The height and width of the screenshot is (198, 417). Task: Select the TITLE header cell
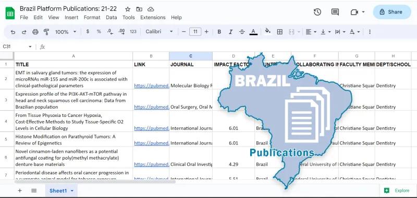[73, 64]
